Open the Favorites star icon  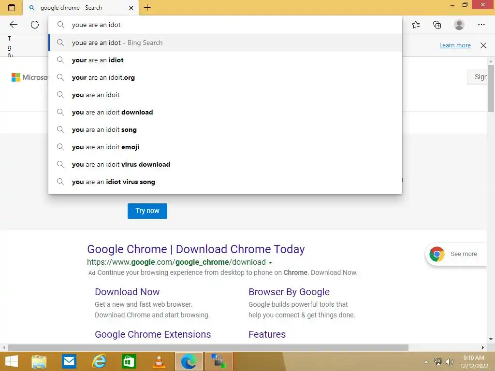416,25
